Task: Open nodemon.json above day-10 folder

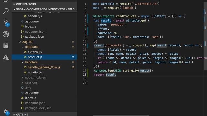Action: click(x=35, y=32)
